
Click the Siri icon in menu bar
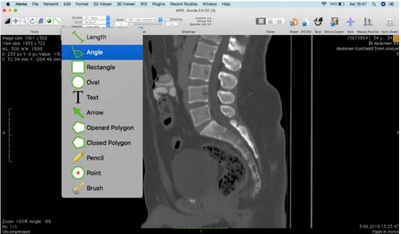383,4
